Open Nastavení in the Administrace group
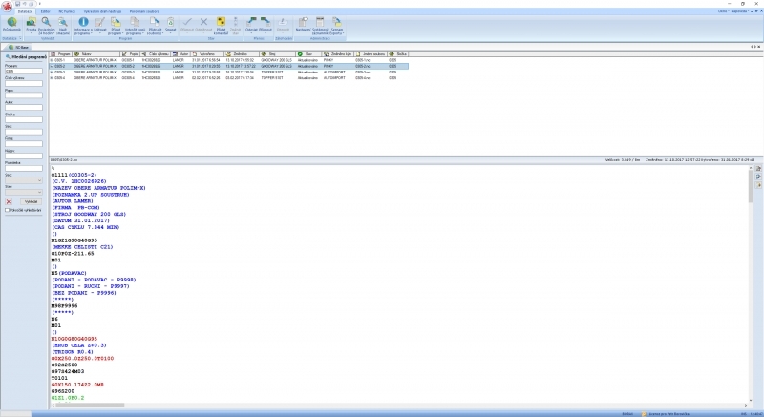764x417 pixels. (303, 21)
